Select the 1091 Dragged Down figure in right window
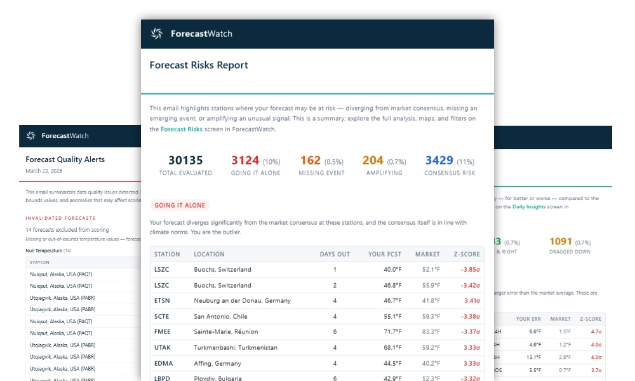This screenshot has width=635, height=381. click(561, 242)
